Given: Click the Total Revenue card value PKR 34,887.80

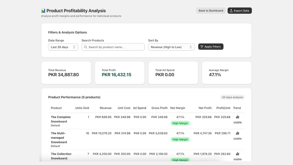Looking at the screenshot, I should pyautogui.click(x=63, y=75).
